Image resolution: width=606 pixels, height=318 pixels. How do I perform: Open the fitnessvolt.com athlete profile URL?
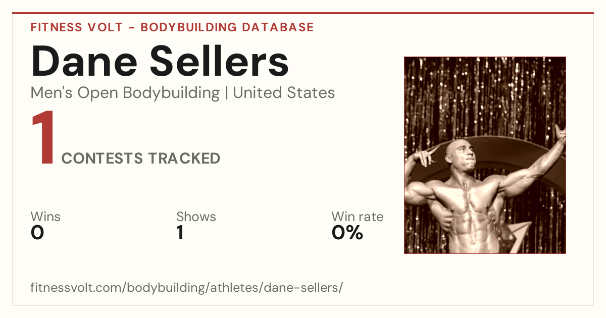click(187, 288)
